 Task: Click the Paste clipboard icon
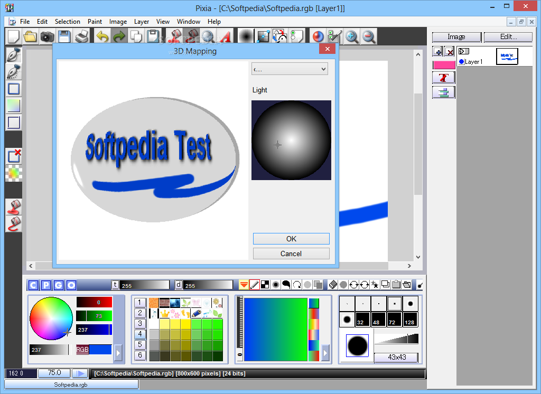153,36
